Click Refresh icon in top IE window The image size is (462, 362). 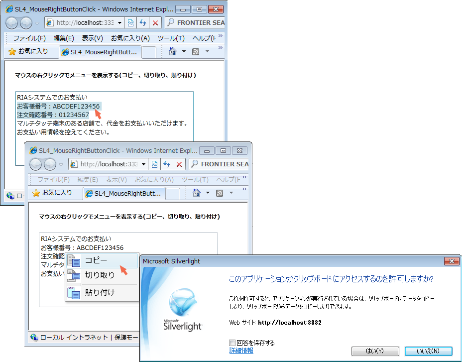tap(143, 23)
